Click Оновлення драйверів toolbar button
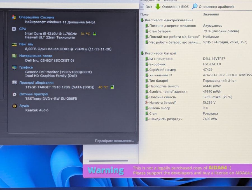This screenshot has height=190, width=252. coord(213,7)
